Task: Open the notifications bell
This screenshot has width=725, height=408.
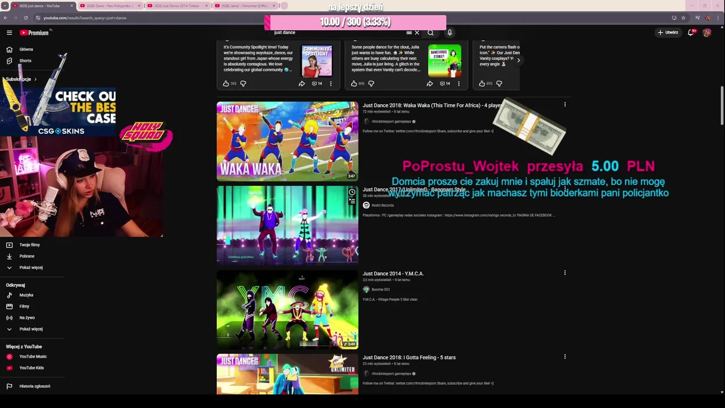Action: click(x=691, y=33)
